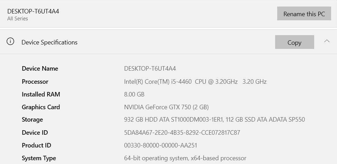This screenshot has height=164, width=337.
Task: Select the Device Name label
Action: 40,69
